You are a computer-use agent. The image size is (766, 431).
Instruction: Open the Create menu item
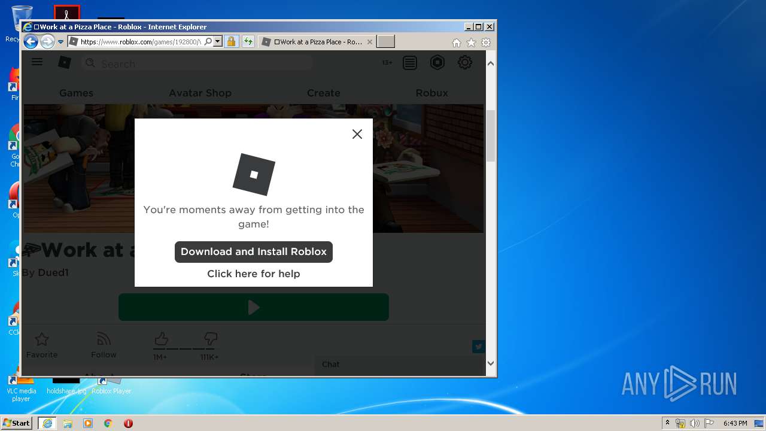pos(324,93)
